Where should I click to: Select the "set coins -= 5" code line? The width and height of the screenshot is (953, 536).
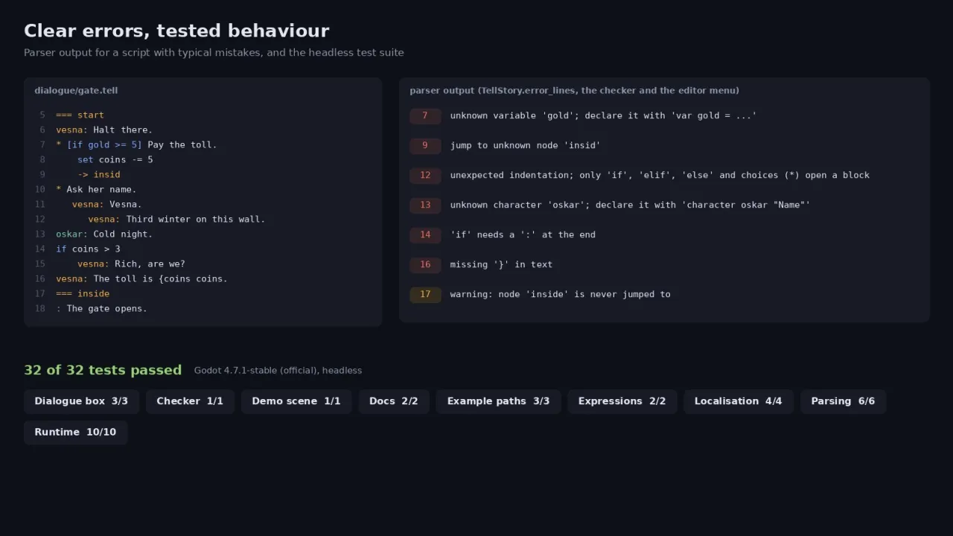(x=115, y=159)
